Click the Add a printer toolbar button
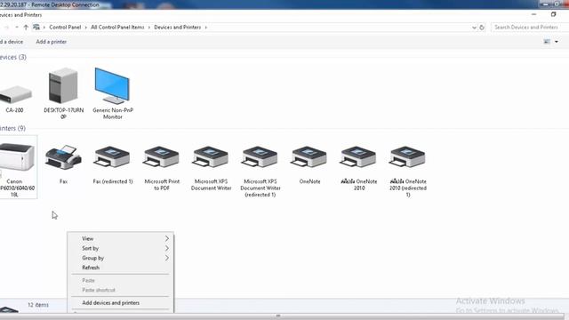This screenshot has width=569, height=320. point(52,42)
